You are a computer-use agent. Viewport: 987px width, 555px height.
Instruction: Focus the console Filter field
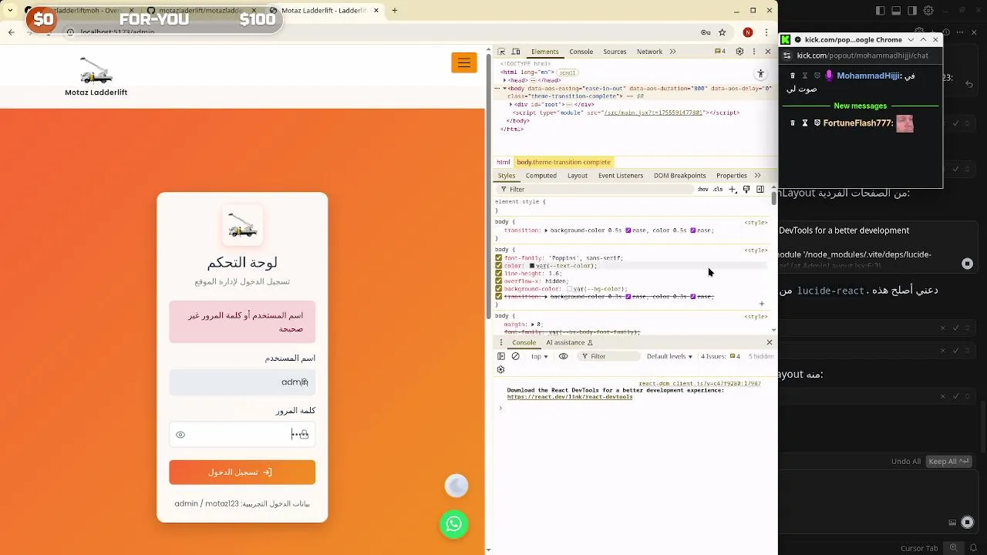tap(609, 357)
